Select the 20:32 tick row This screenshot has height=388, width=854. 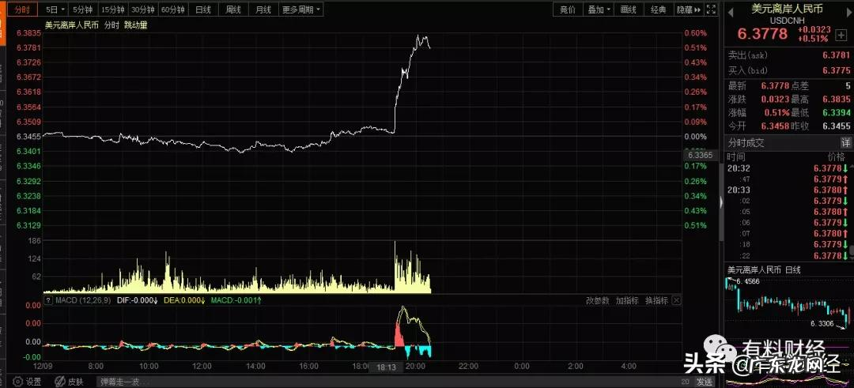coord(788,168)
